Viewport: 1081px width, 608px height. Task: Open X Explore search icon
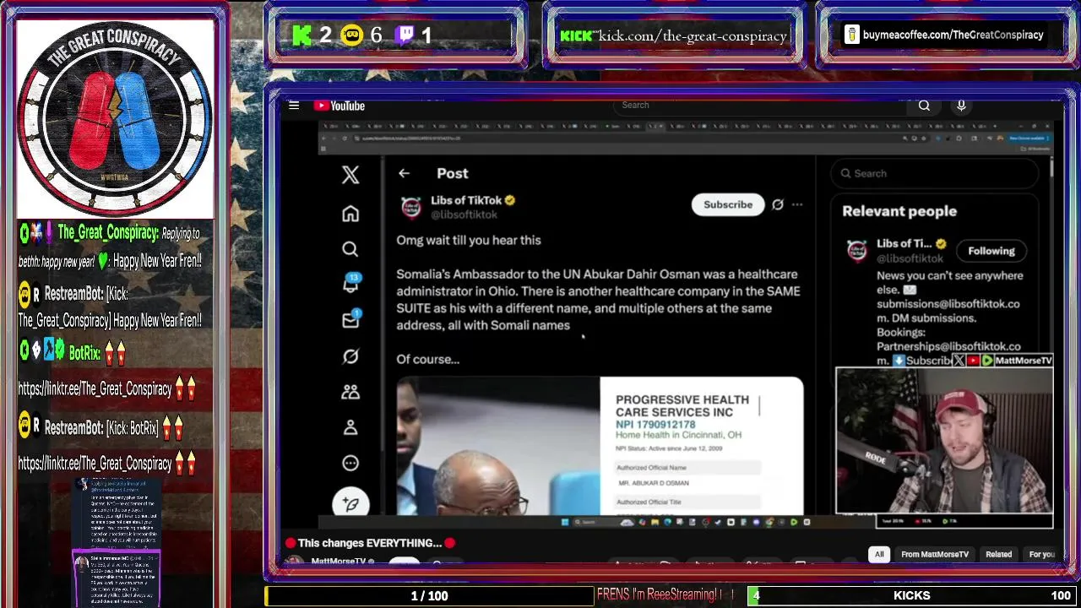[350, 249]
